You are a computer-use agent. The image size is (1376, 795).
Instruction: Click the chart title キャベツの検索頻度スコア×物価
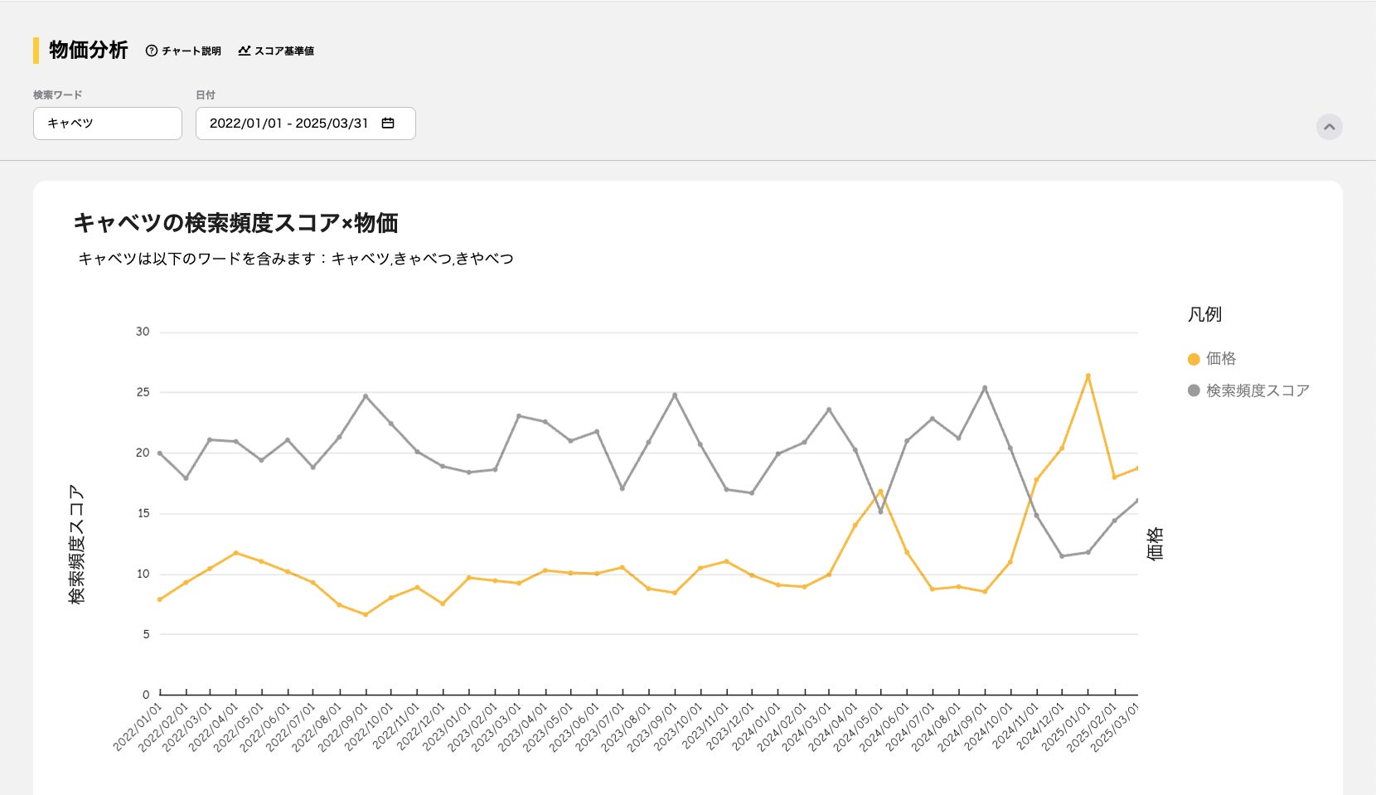[235, 223]
